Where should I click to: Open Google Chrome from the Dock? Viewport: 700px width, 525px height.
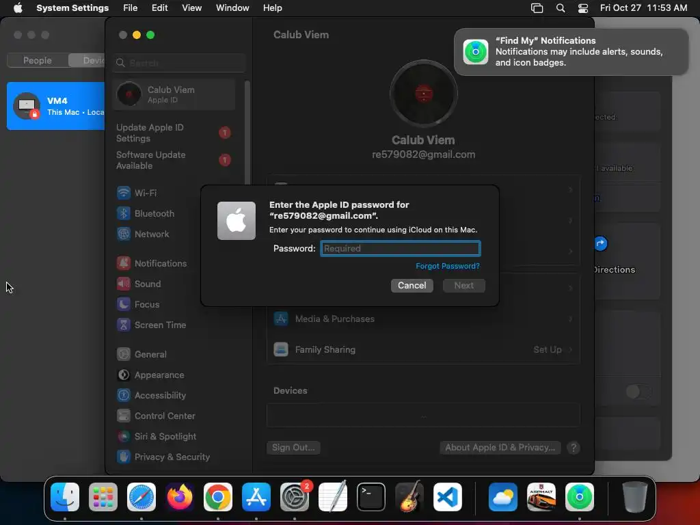pyautogui.click(x=218, y=497)
